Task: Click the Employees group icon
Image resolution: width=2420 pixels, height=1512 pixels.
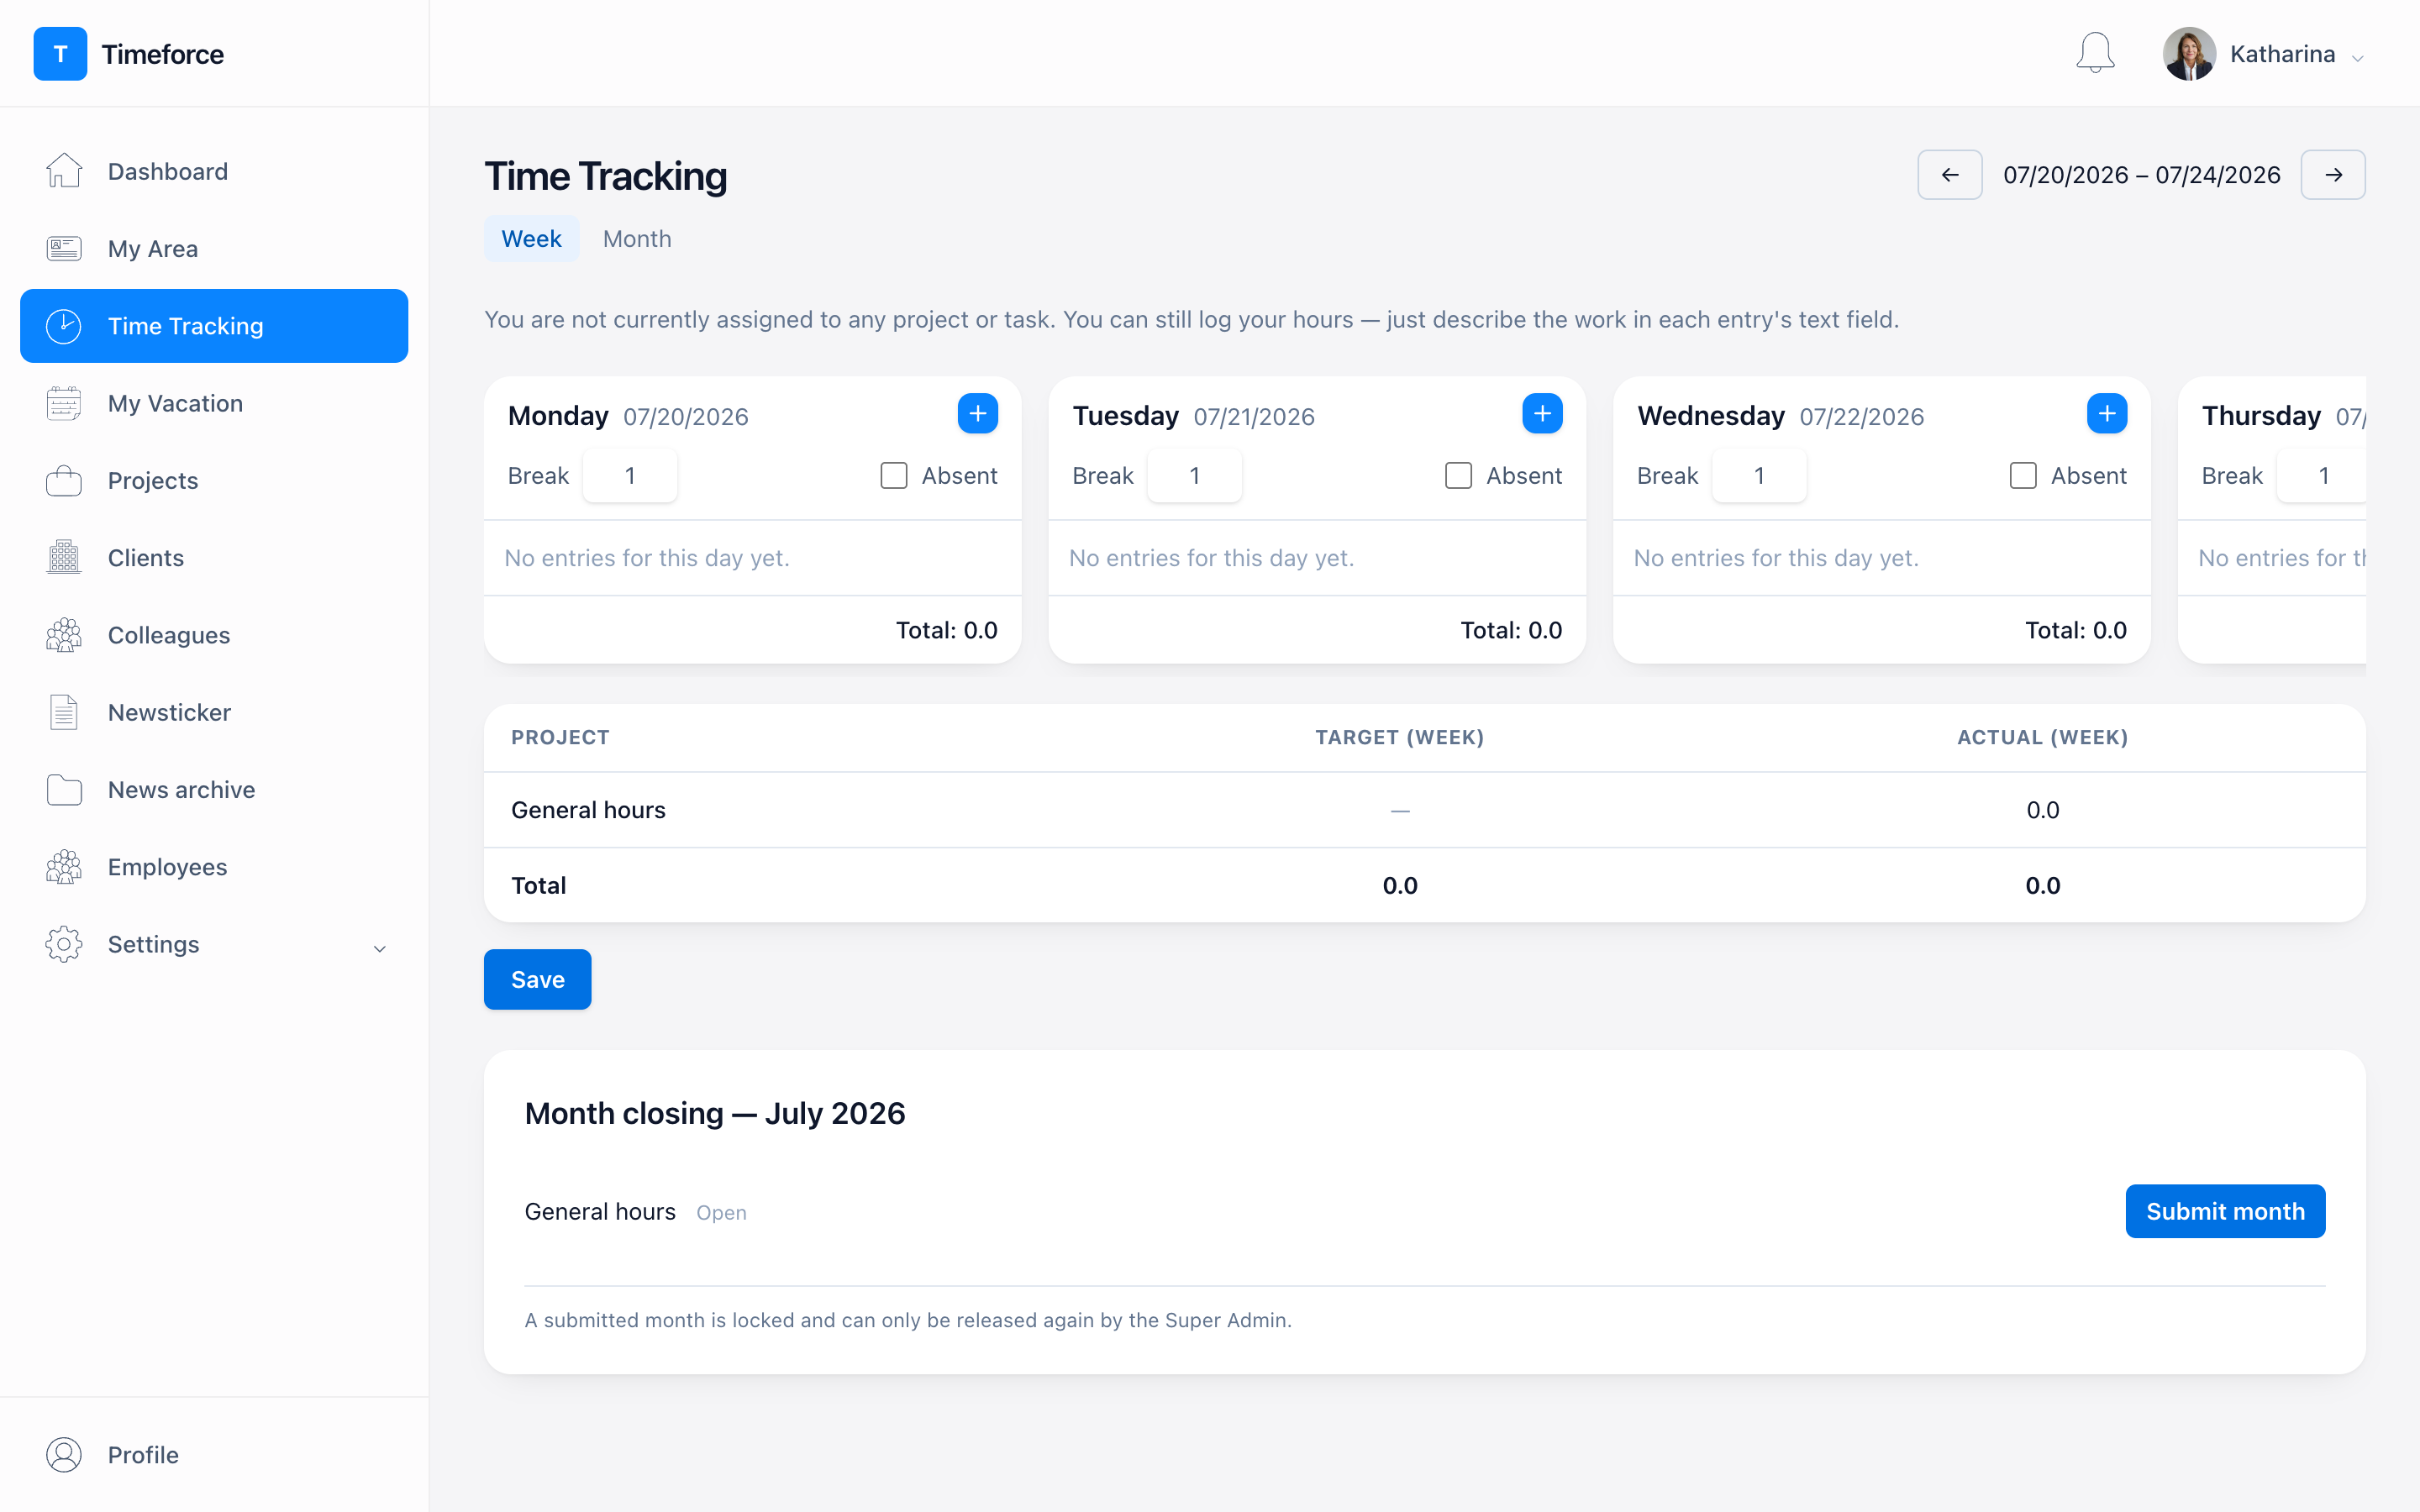Action: 64,867
